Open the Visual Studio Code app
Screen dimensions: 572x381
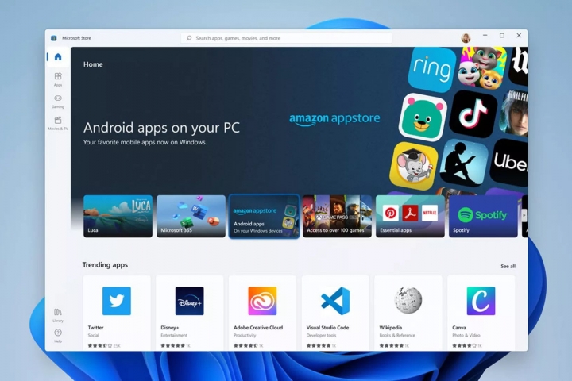click(x=335, y=302)
